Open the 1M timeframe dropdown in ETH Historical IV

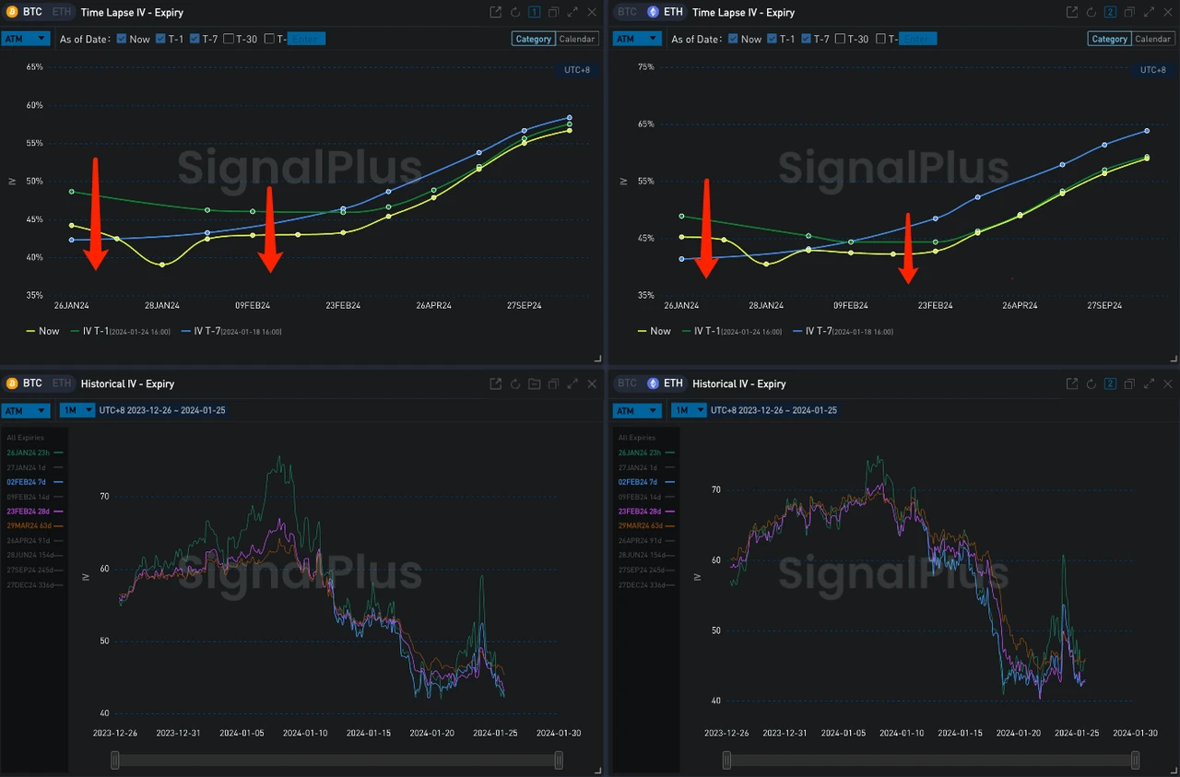[689, 410]
